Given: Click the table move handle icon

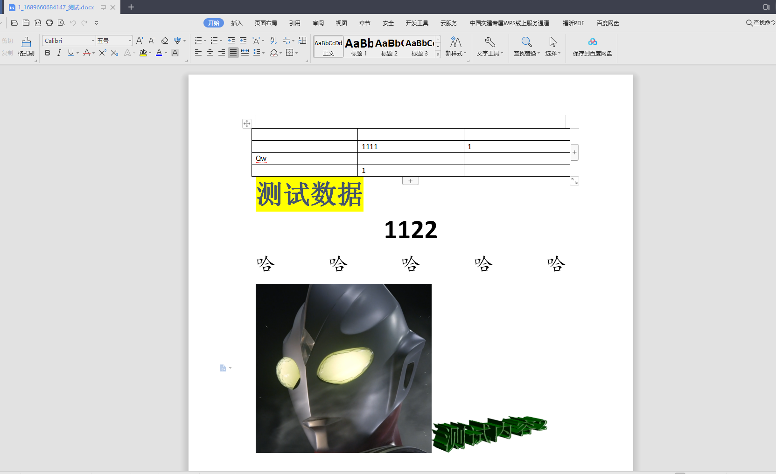Looking at the screenshot, I should coord(247,124).
